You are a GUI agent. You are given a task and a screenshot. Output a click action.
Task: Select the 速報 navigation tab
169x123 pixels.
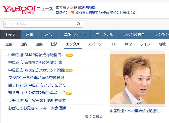[x=30, y=34]
